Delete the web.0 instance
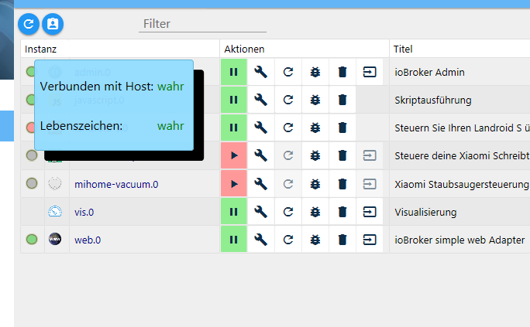 pos(342,240)
